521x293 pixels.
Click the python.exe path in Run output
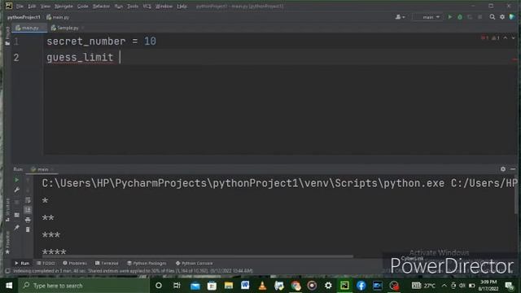point(243,183)
